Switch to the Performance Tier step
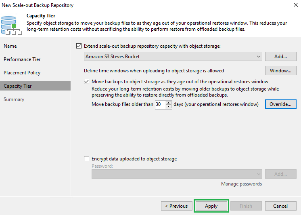Viewport: 301px width, 215px height. click(x=22, y=59)
